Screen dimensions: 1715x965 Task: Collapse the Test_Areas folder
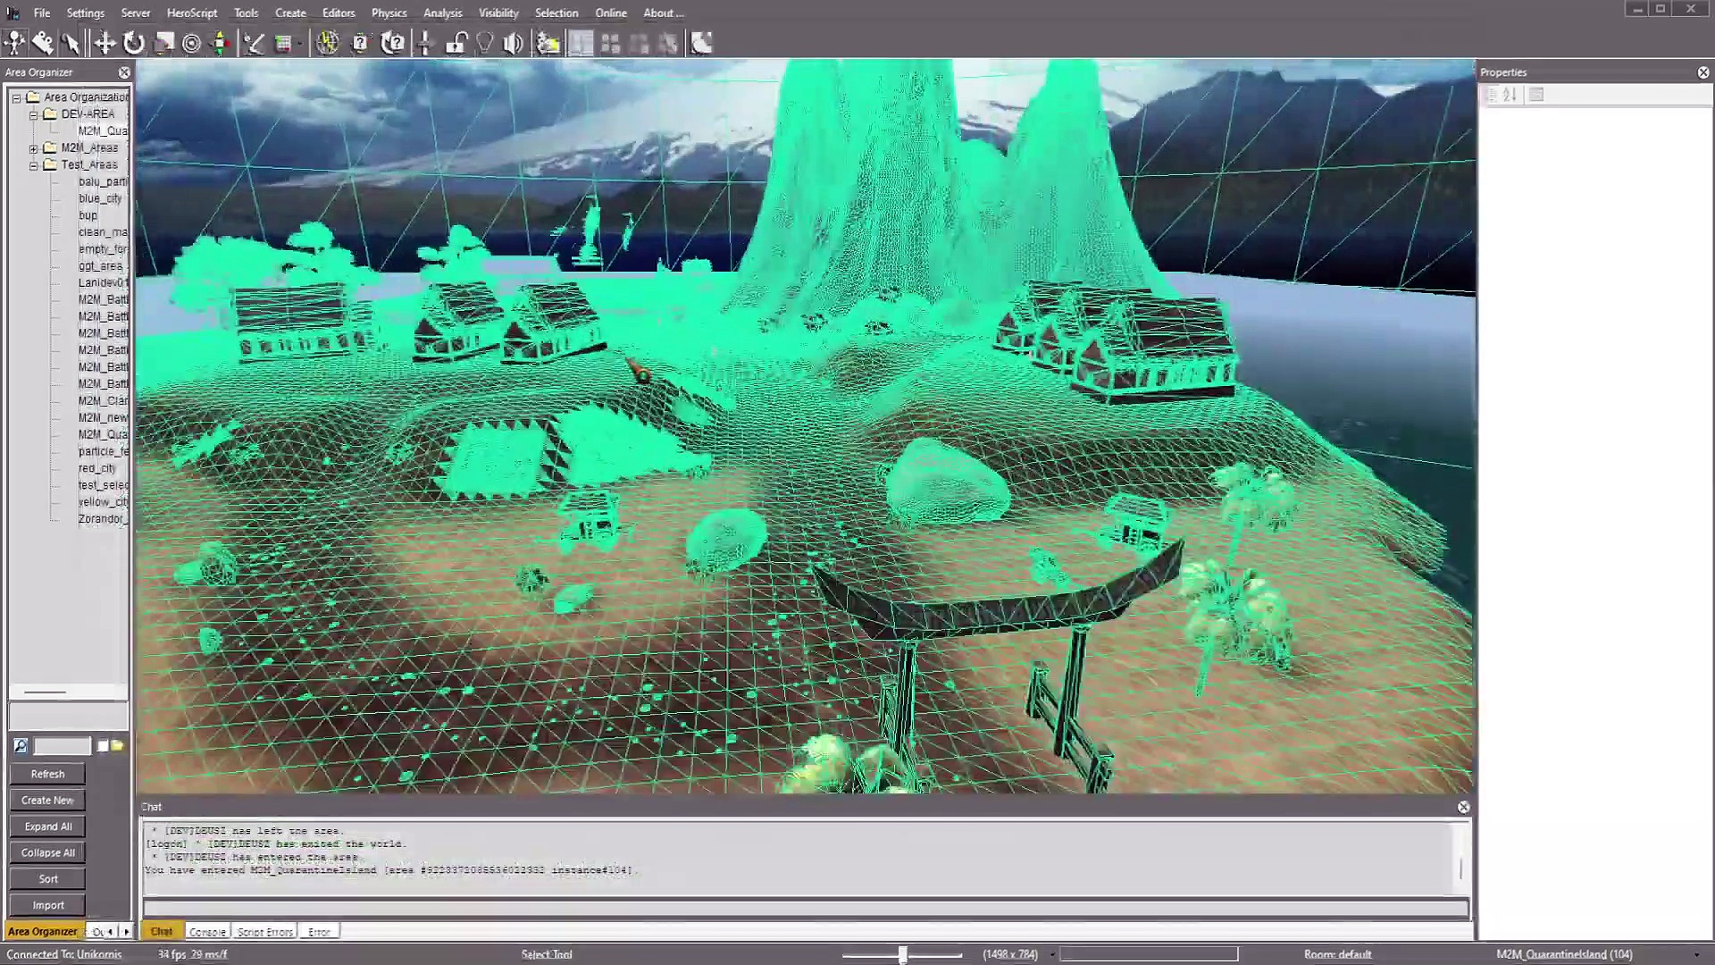pos(34,165)
